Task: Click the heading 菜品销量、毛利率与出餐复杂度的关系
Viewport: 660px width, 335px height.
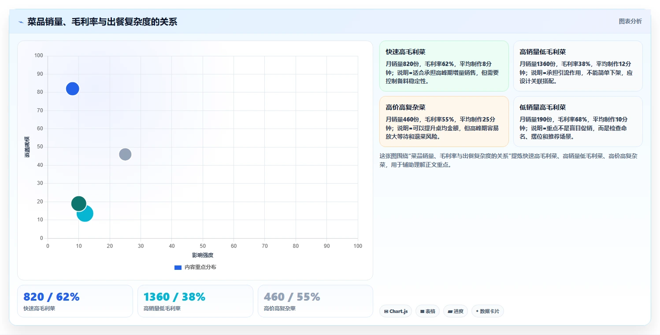Action: (x=102, y=22)
